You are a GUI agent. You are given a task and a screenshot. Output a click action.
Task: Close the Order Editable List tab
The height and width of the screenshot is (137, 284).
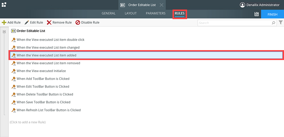[x=162, y=5]
